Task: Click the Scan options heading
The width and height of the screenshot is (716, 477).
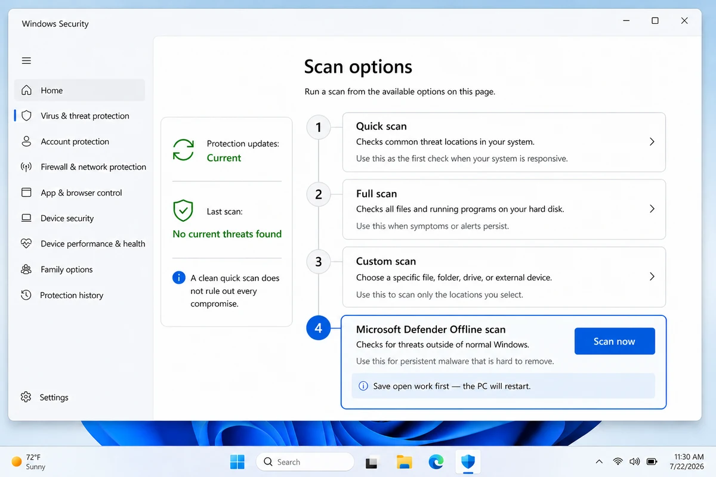Action: (x=358, y=67)
